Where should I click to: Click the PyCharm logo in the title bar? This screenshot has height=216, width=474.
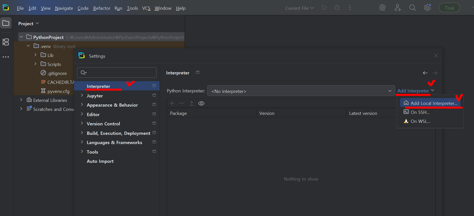point(6,7)
